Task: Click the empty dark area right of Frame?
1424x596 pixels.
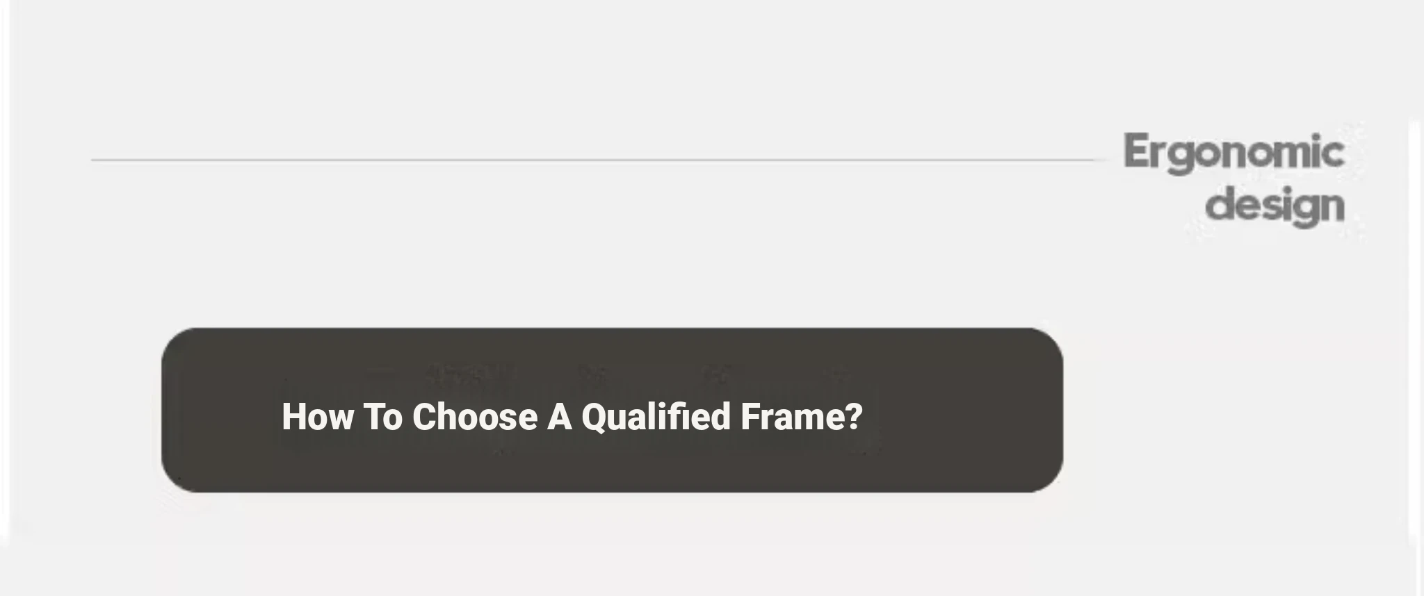Action: [x=963, y=417]
